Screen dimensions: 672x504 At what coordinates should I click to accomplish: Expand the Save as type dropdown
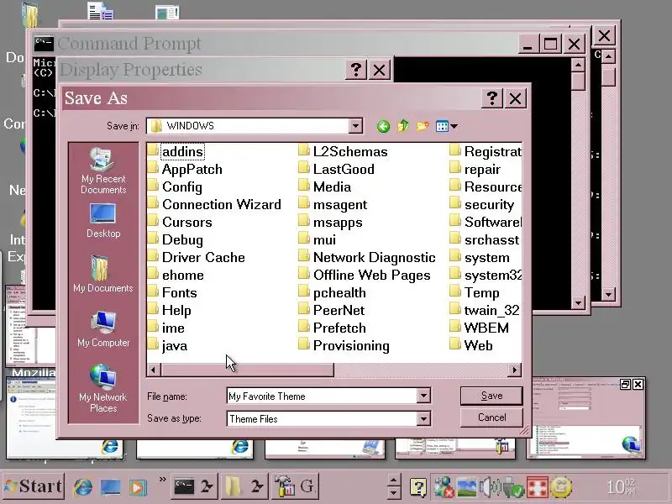click(423, 418)
